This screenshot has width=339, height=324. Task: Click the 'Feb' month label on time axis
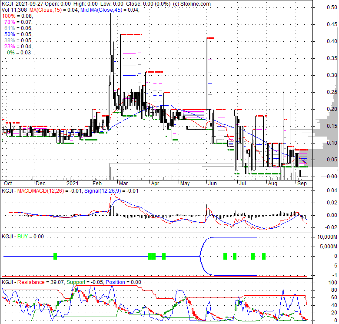click(97, 184)
